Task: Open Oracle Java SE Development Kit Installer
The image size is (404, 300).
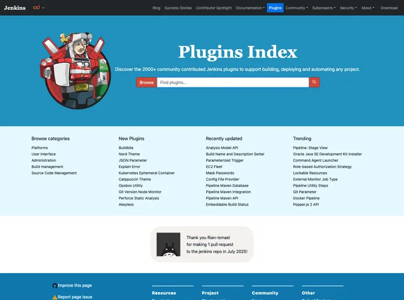Action: [x=327, y=154]
